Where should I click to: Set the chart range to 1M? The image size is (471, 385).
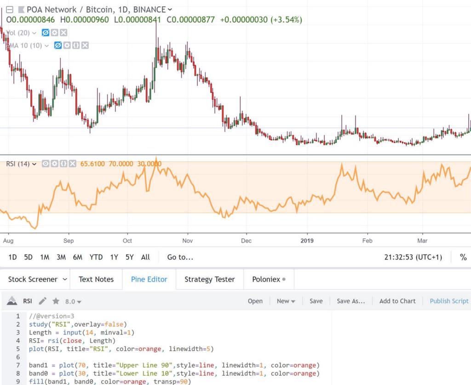pyautogui.click(x=45, y=257)
